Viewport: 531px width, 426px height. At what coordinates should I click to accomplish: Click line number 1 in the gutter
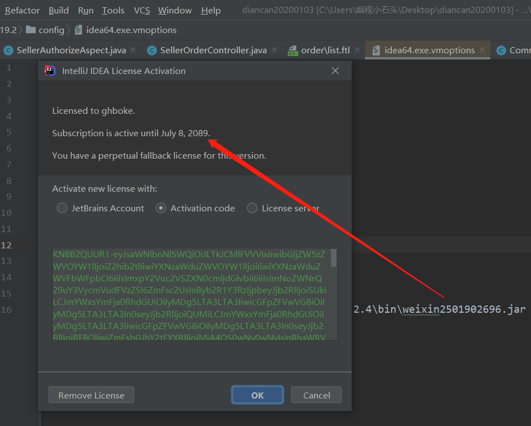coord(9,67)
